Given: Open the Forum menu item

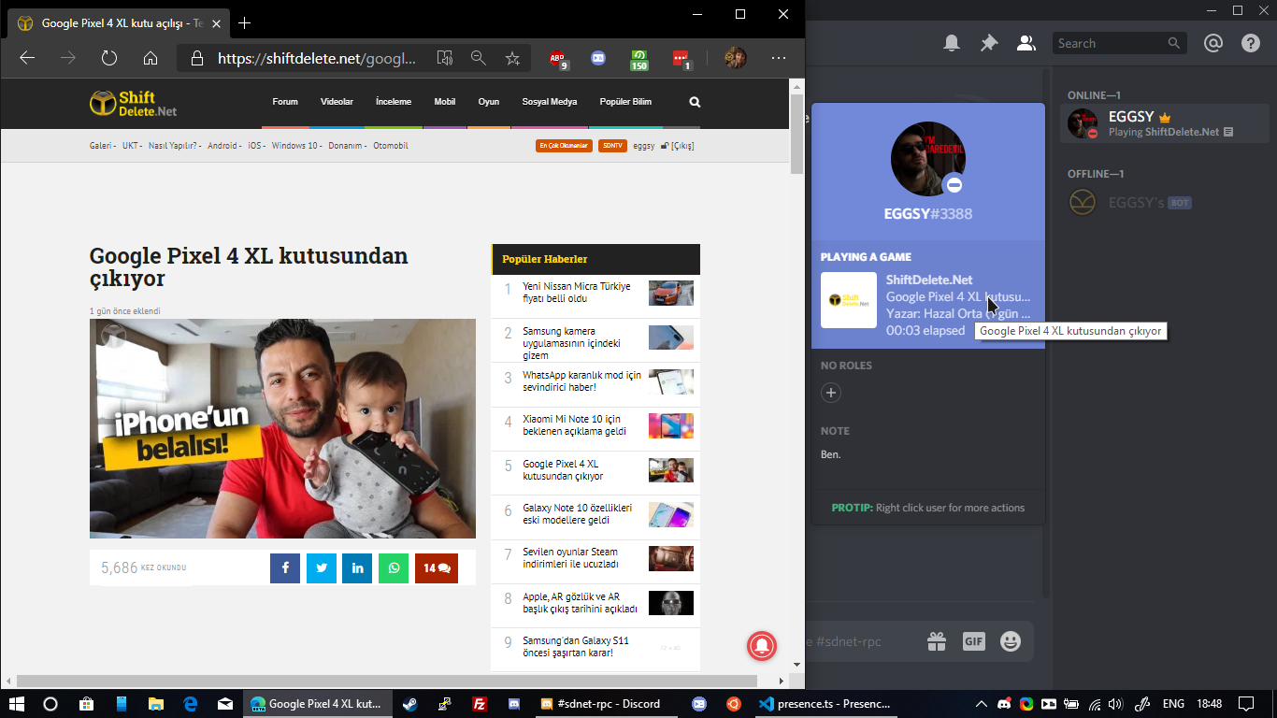Looking at the screenshot, I should coord(285,102).
